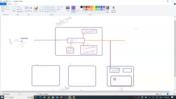Screen dimensions: 176x99
Task: Select the Magnifier tool
Action: point(31,11)
